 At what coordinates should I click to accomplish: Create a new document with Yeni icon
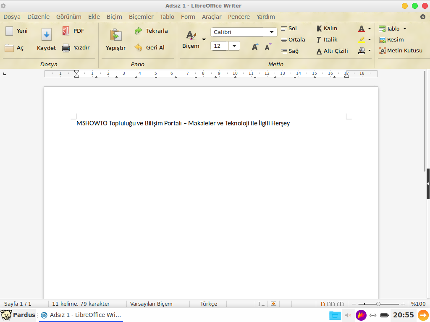tap(9, 31)
